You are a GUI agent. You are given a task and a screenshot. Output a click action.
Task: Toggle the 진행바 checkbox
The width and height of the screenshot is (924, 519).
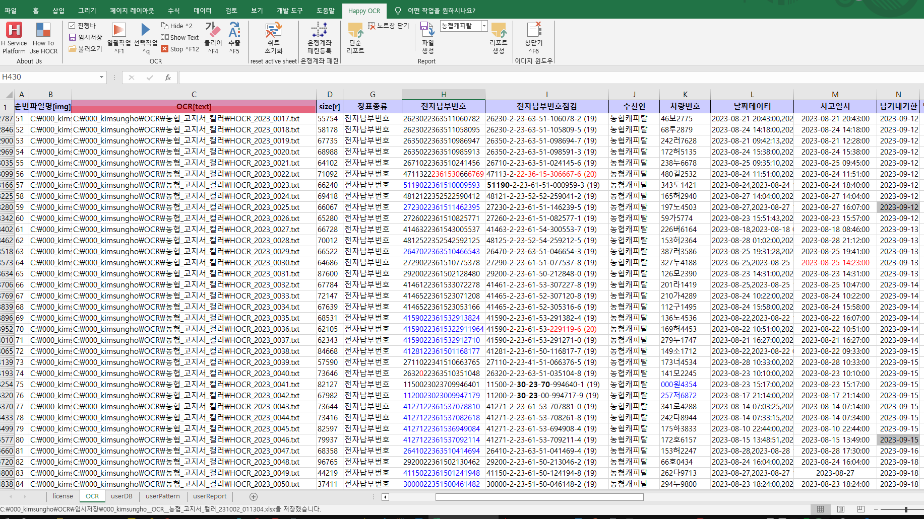tap(72, 26)
